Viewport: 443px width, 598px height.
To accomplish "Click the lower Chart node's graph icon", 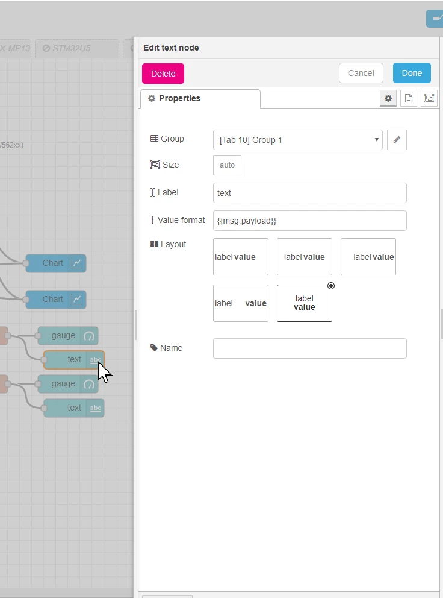I will coord(76,300).
